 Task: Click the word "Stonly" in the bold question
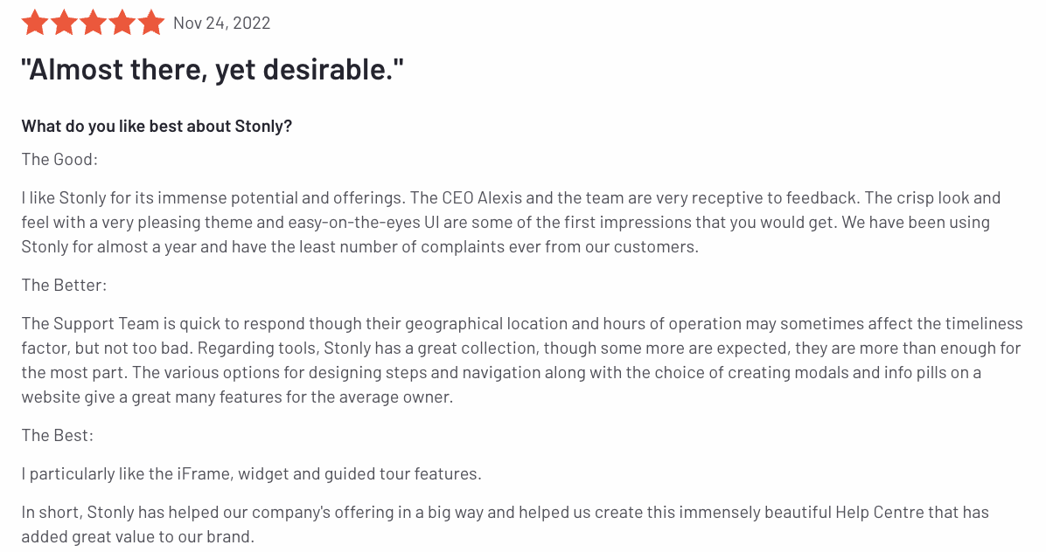tap(260, 127)
